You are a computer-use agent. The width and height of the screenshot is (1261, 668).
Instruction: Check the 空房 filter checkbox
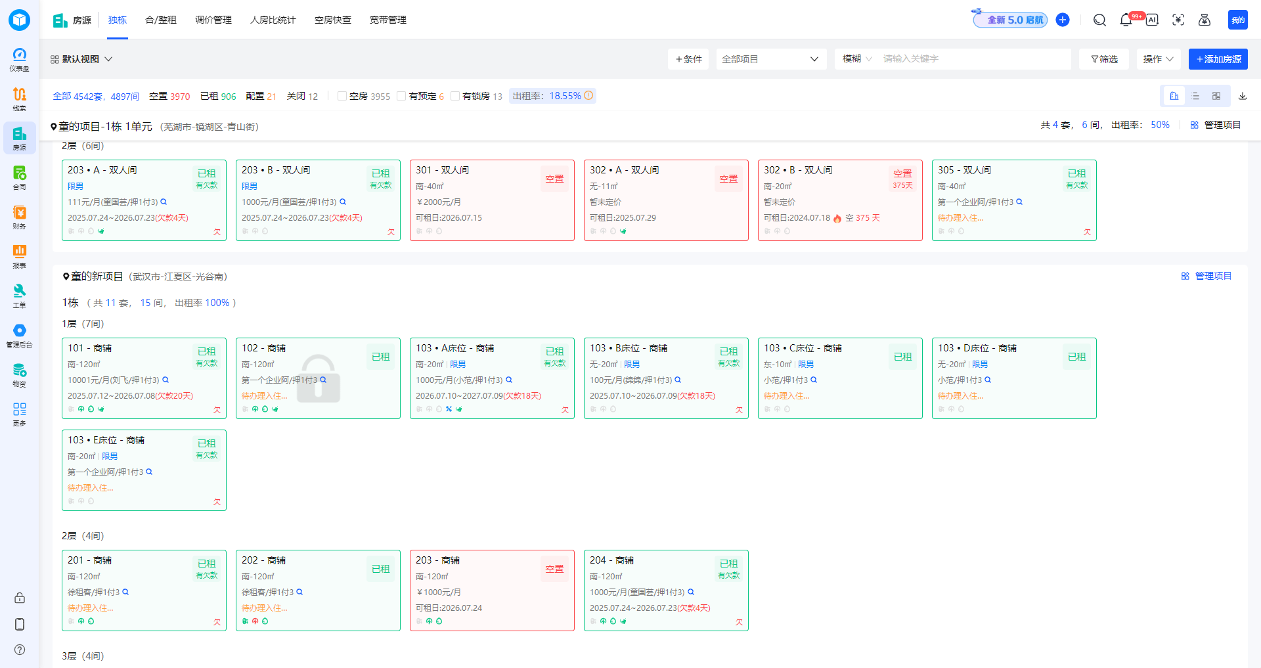(x=342, y=96)
